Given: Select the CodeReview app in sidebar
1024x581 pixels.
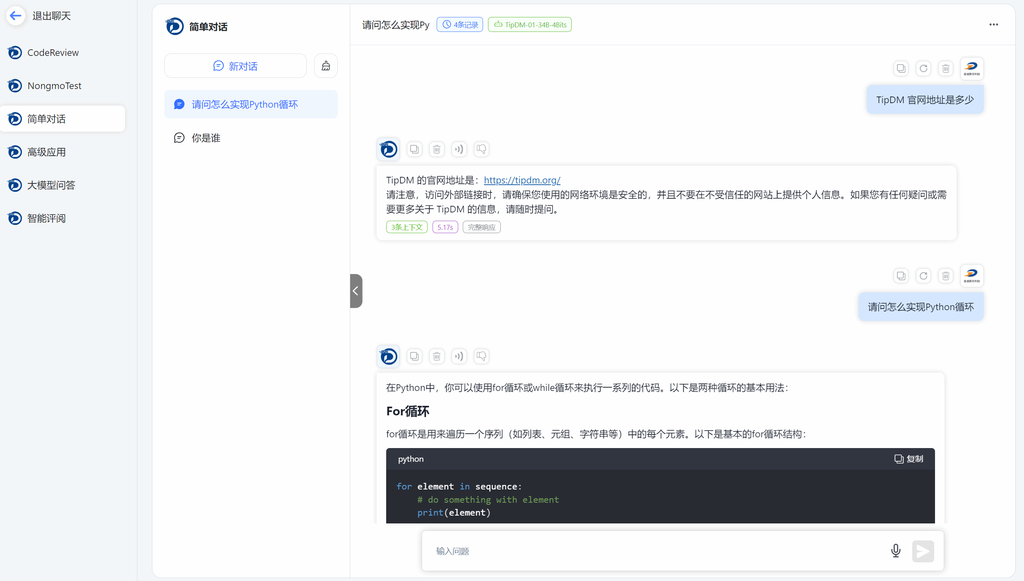Looking at the screenshot, I should 53,53.
